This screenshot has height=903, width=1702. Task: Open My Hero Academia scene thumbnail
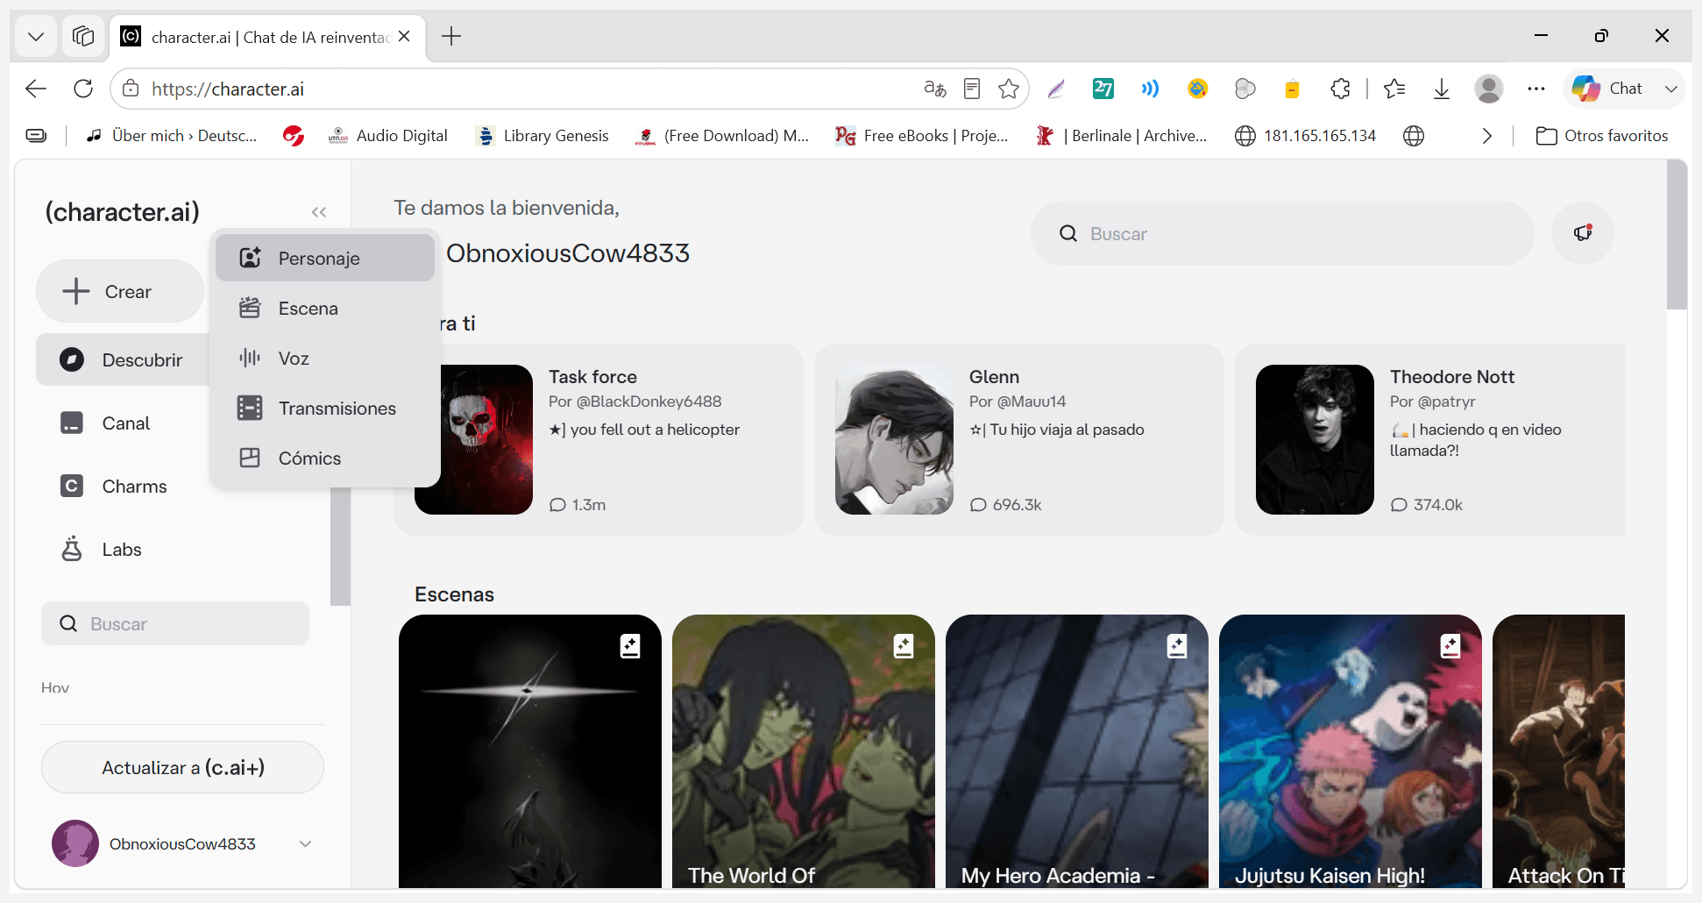(1077, 751)
